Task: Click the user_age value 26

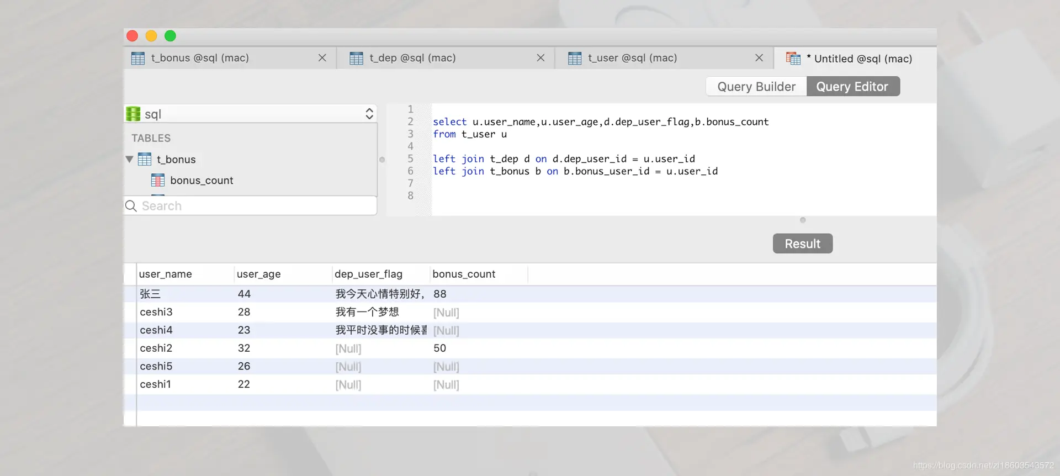Action: click(244, 366)
